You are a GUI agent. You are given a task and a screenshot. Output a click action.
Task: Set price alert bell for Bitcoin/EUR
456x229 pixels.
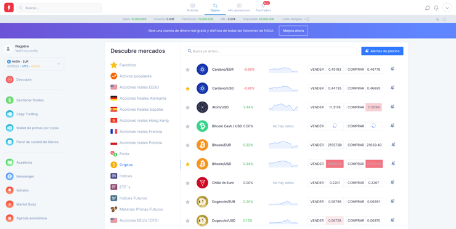393,145
